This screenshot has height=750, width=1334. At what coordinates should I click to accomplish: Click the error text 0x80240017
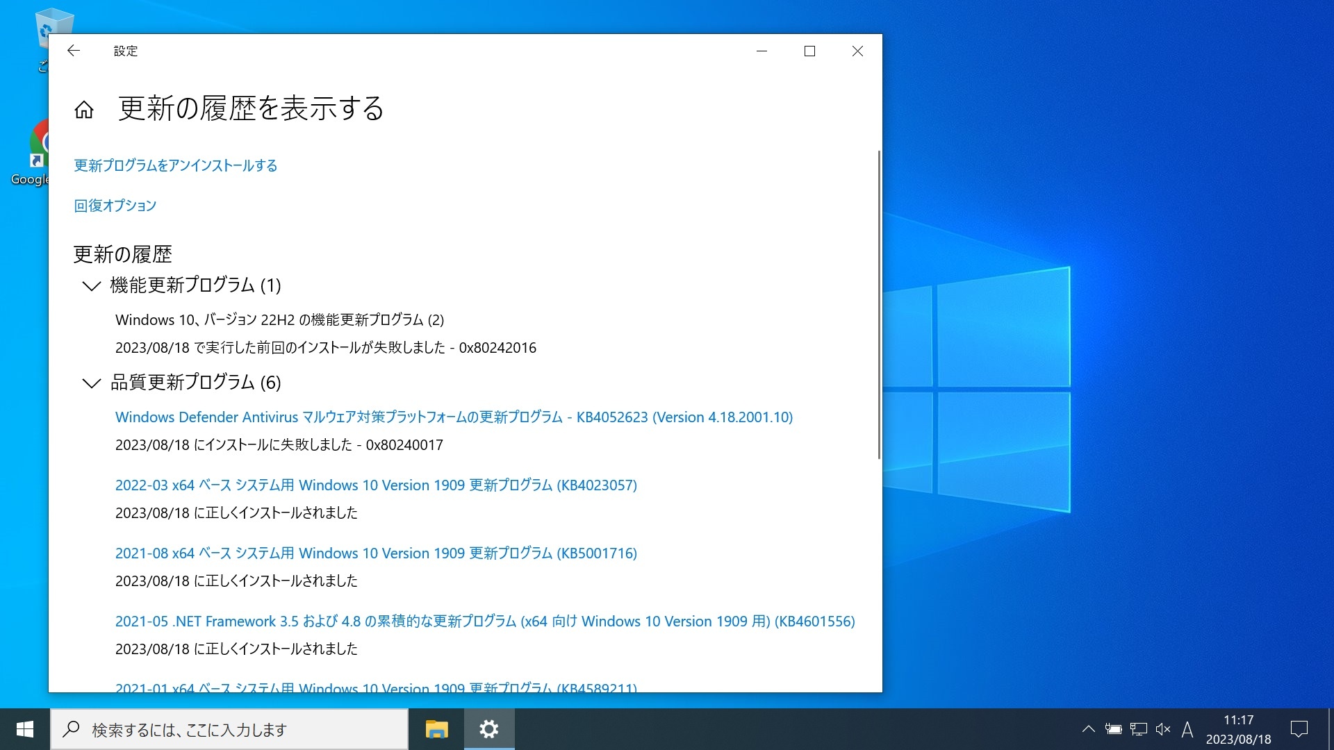[x=404, y=445]
